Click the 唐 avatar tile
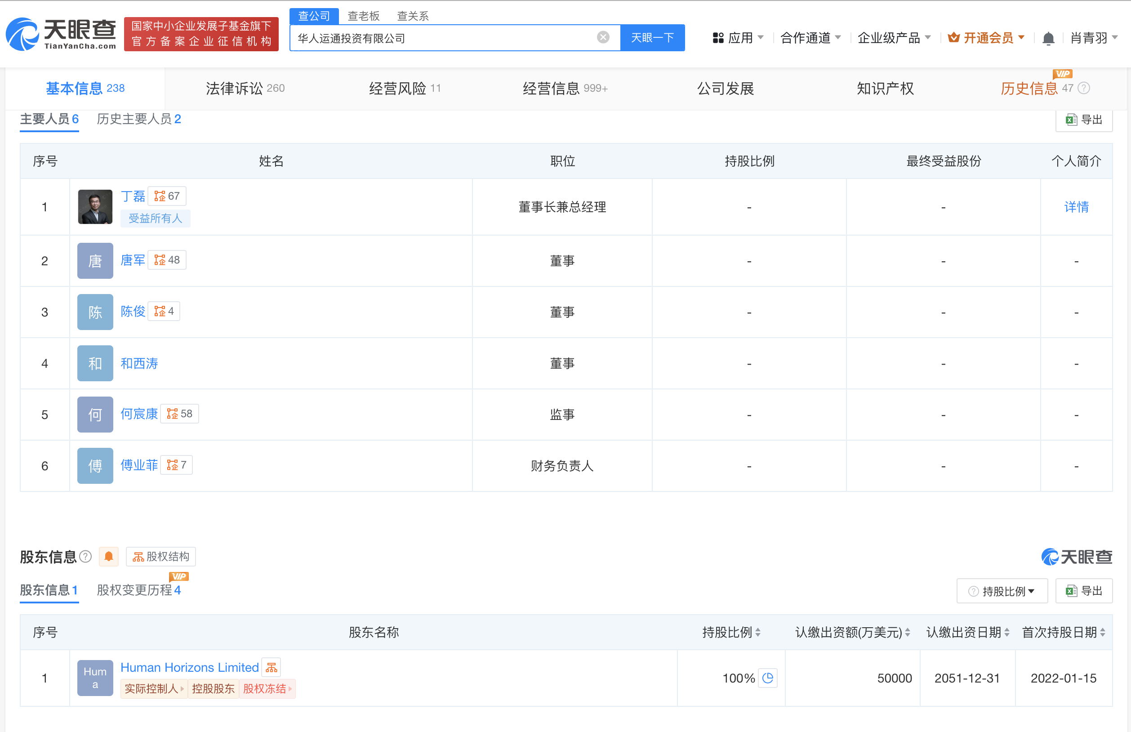The image size is (1131, 732). [95, 260]
